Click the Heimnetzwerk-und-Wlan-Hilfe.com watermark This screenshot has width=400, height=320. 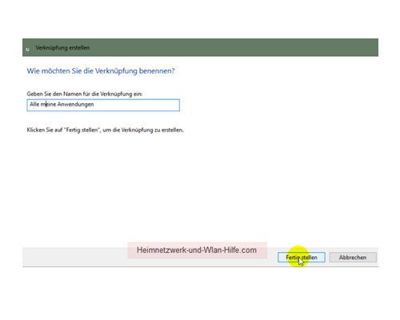197,250
